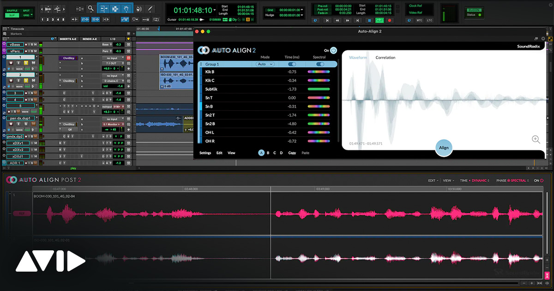The height and width of the screenshot is (291, 554).
Task: Click the waveform zoom-in magnifier icon
Action: click(536, 139)
